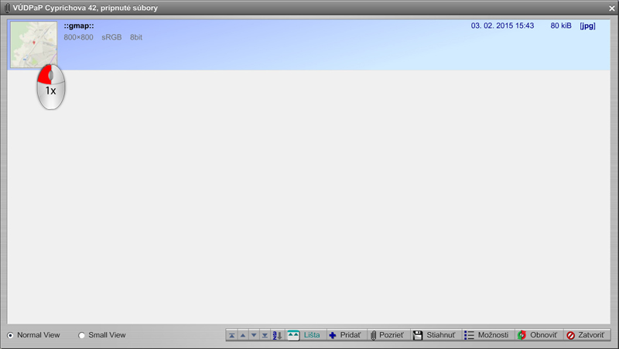Click the move down arrow icon

click(254, 335)
